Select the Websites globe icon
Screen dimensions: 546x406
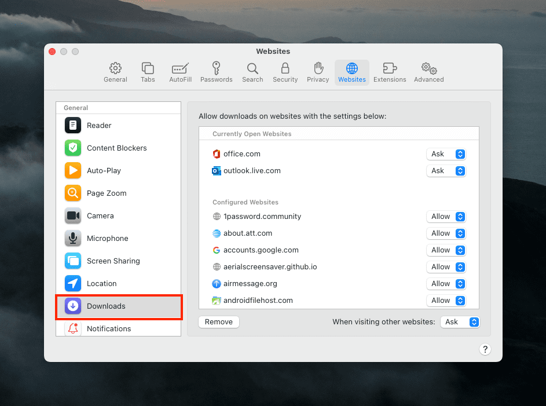tap(352, 68)
